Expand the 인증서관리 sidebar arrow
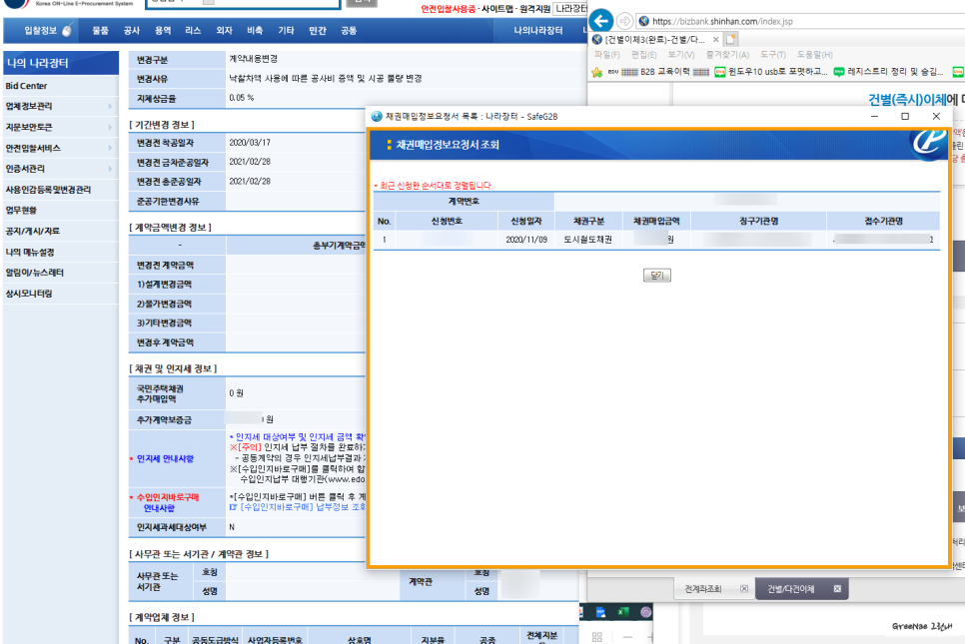The image size is (965, 644). (x=110, y=169)
